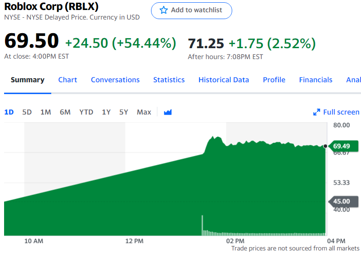The width and height of the screenshot is (361, 255).
Task: Click the 'After hours: 7:08PM EST' text
Action: coord(225,57)
